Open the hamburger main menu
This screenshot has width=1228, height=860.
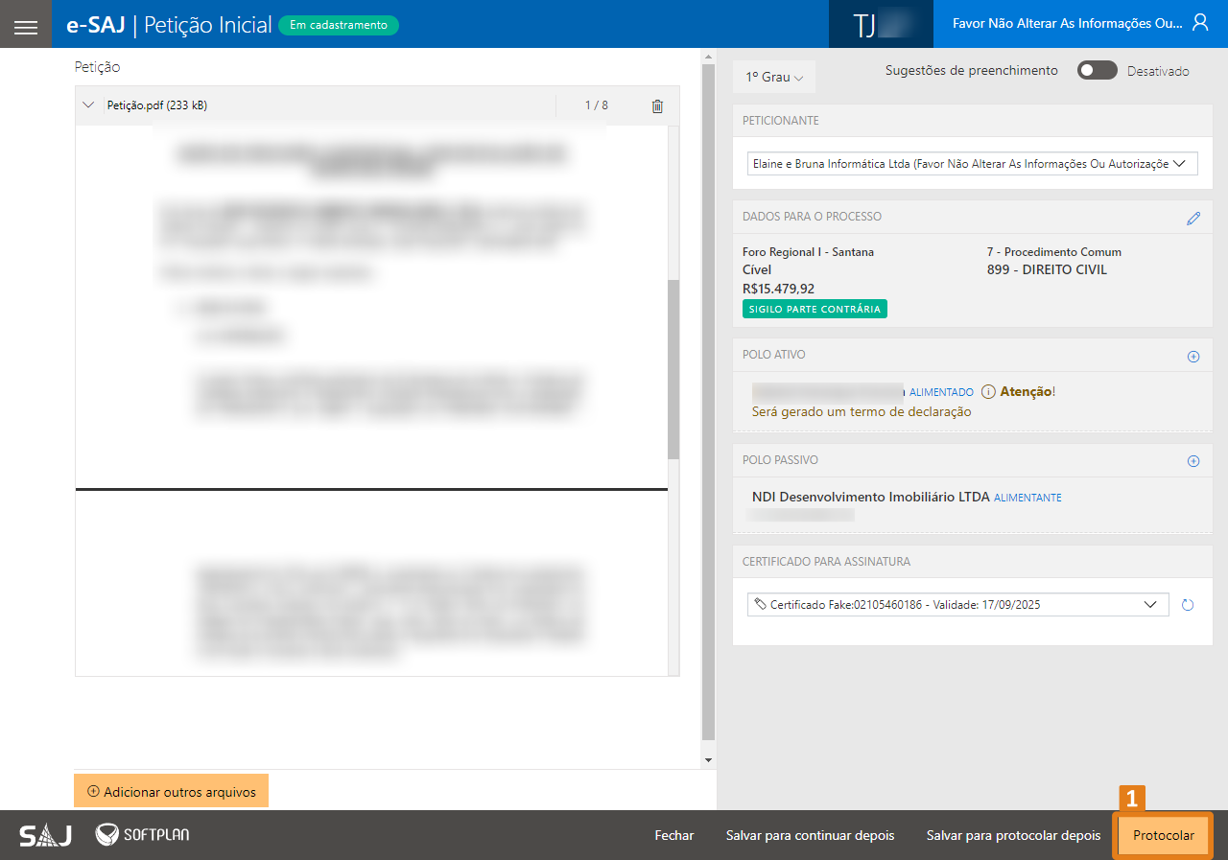[x=26, y=26]
